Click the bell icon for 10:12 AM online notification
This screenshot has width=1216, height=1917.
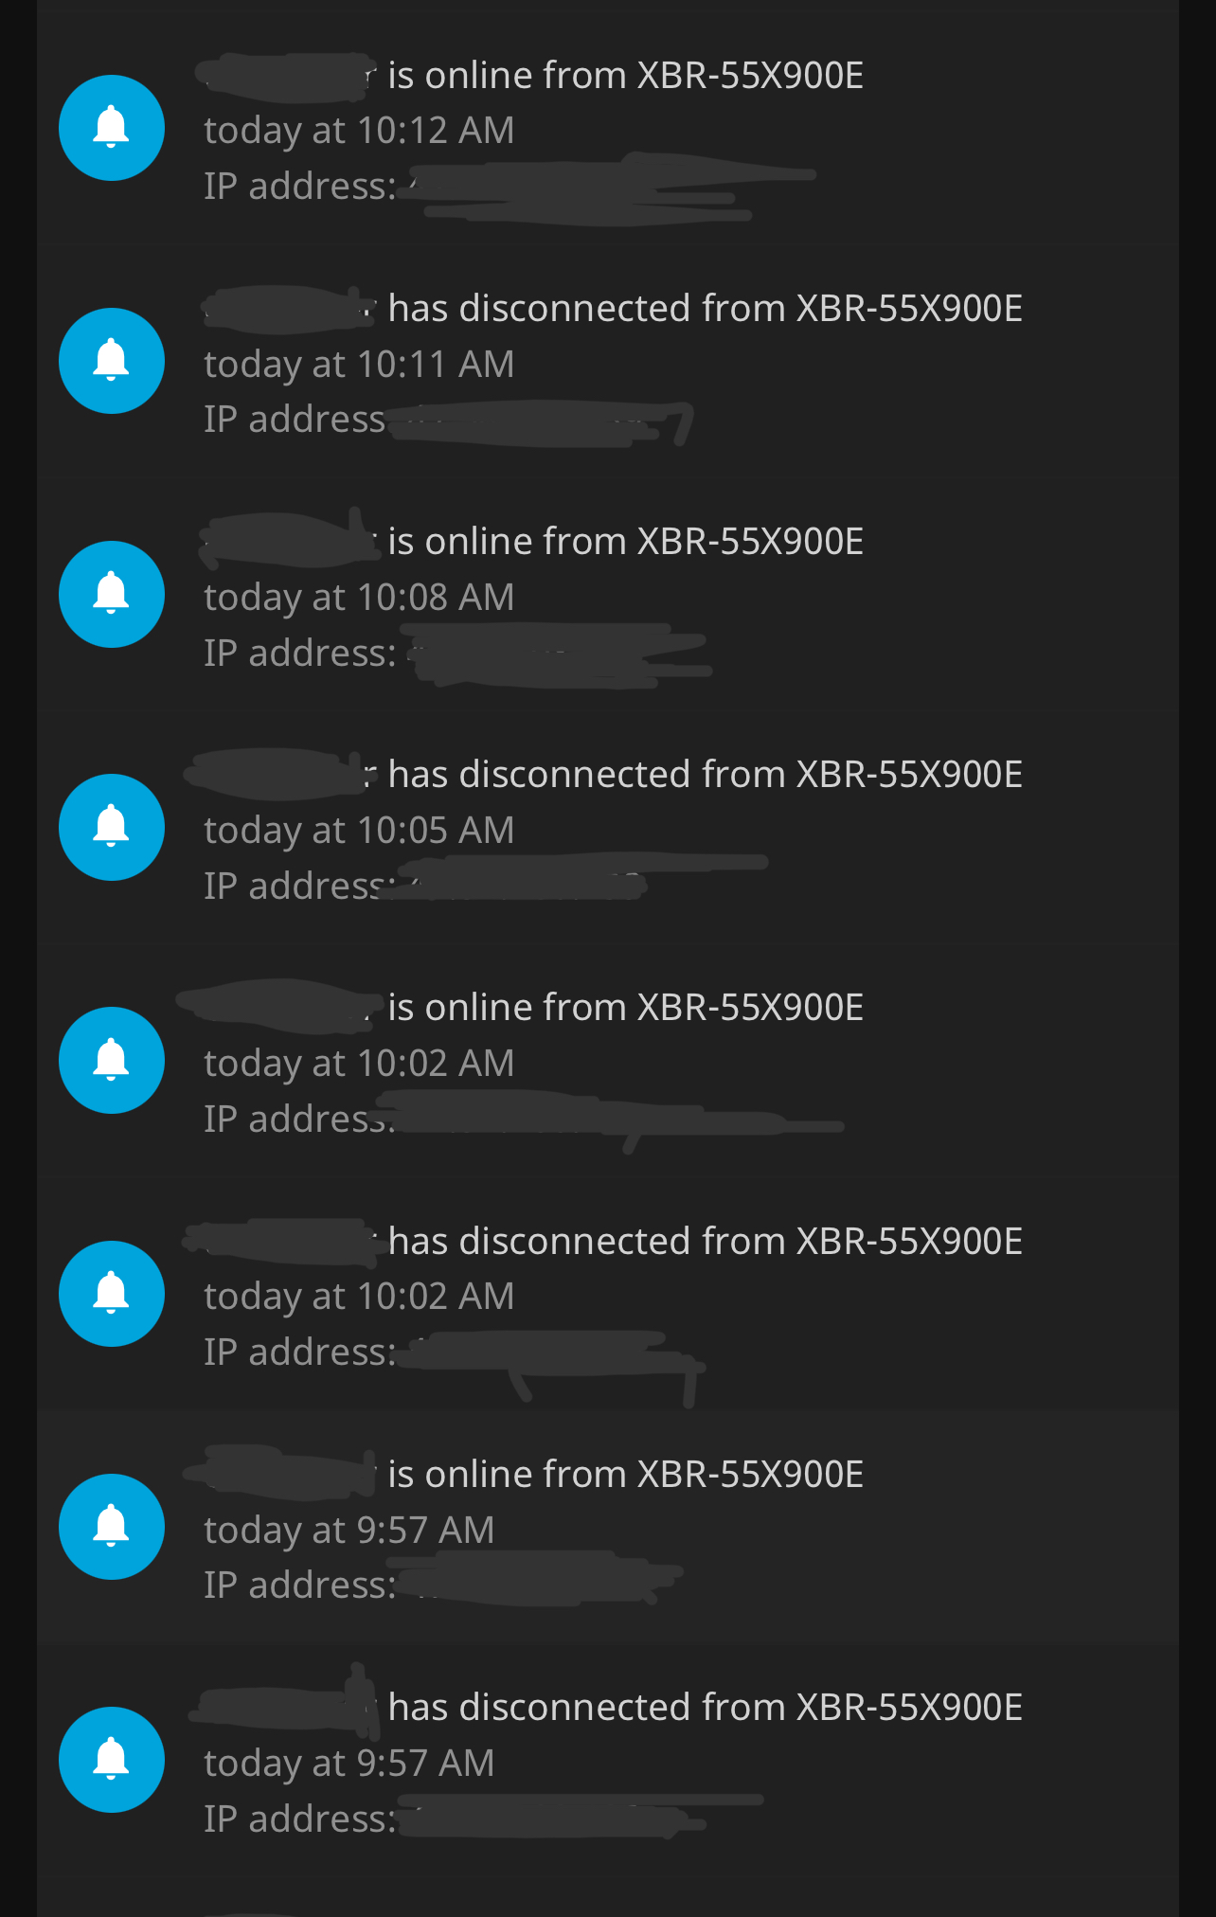click(112, 128)
